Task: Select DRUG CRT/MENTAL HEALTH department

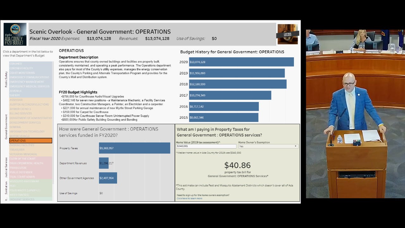Action: [x=31, y=163]
